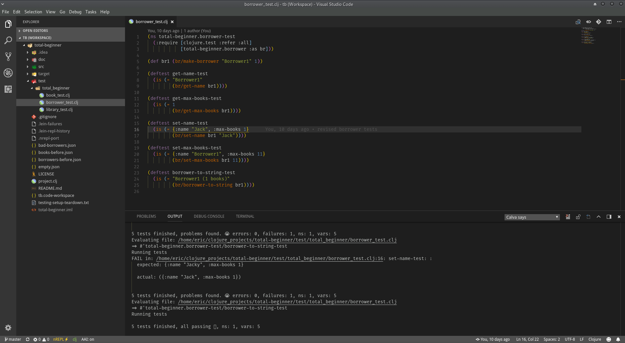625x343 pixels.
Task: Expand the src folder
Action: click(x=27, y=66)
